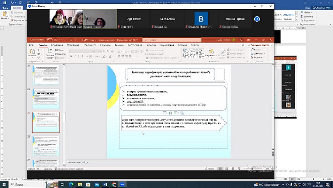Viewport: 333px width, 188px height.
Task: Click the Cut scissors icon
Action: coord(39,50)
